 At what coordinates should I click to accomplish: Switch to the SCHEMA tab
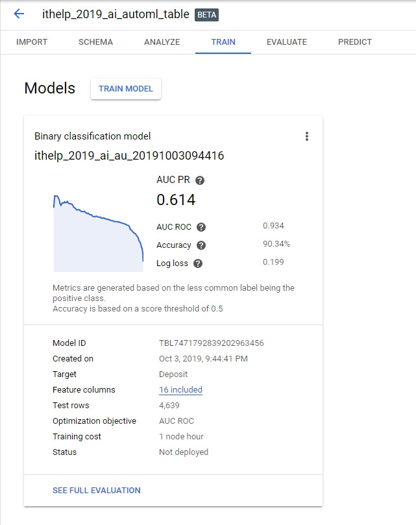point(96,42)
